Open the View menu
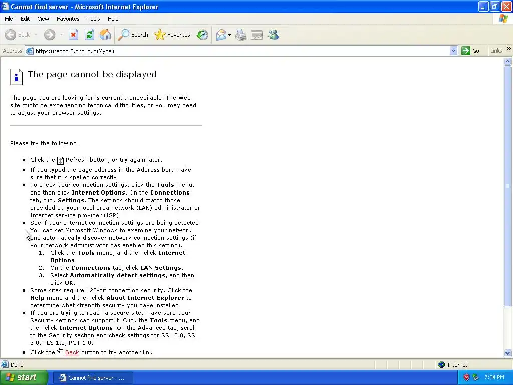 click(x=43, y=19)
